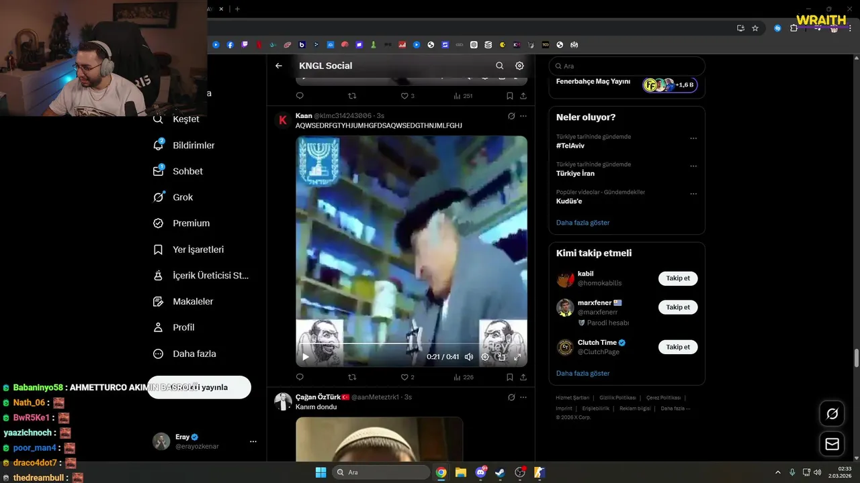Screen dimensions: 860x483
Task: Follow marxfener with Takip et
Action: pyautogui.click(x=678, y=307)
